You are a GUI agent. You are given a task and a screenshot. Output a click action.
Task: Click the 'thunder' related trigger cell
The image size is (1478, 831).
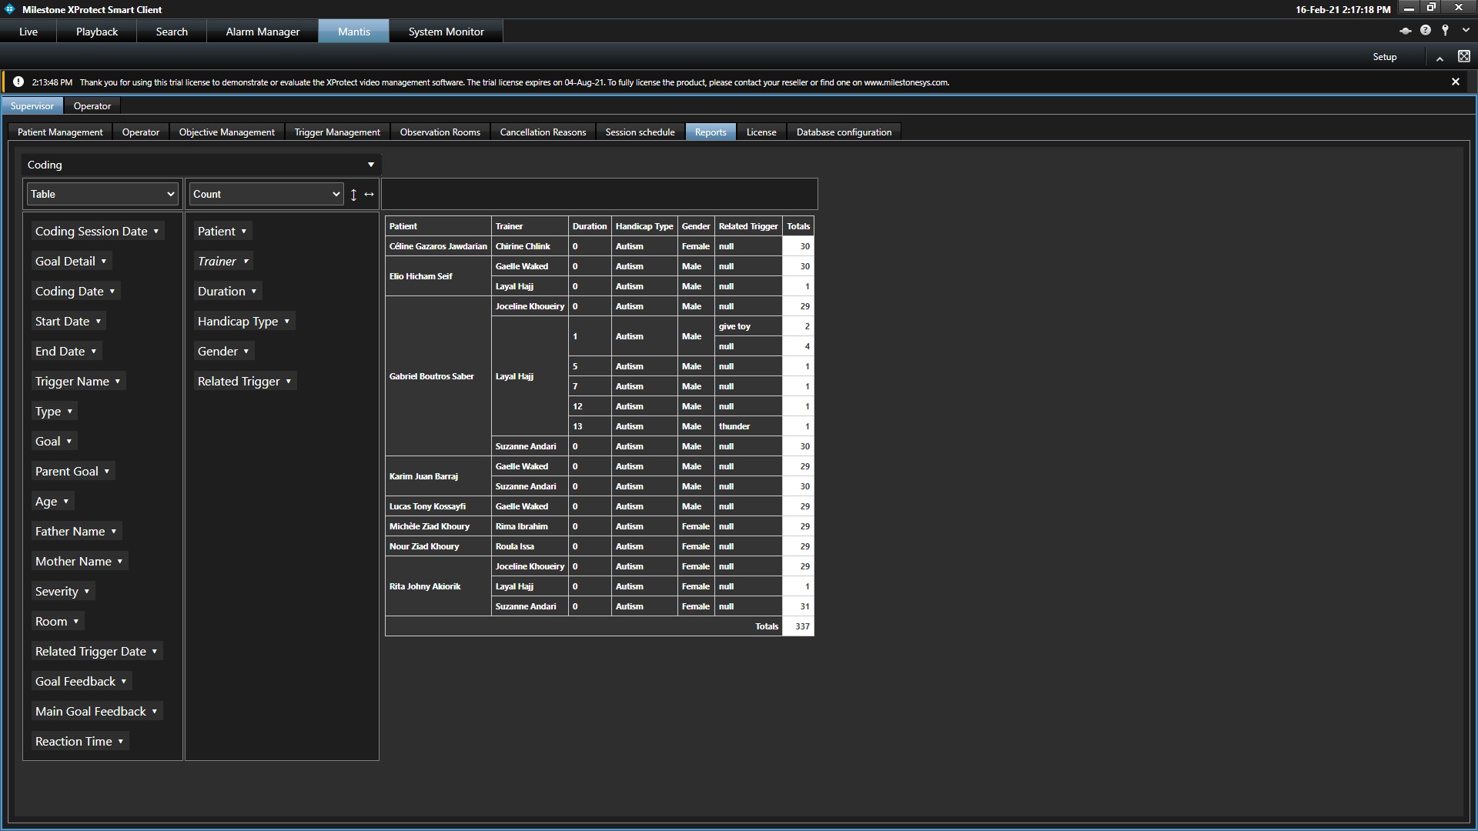[x=748, y=426]
